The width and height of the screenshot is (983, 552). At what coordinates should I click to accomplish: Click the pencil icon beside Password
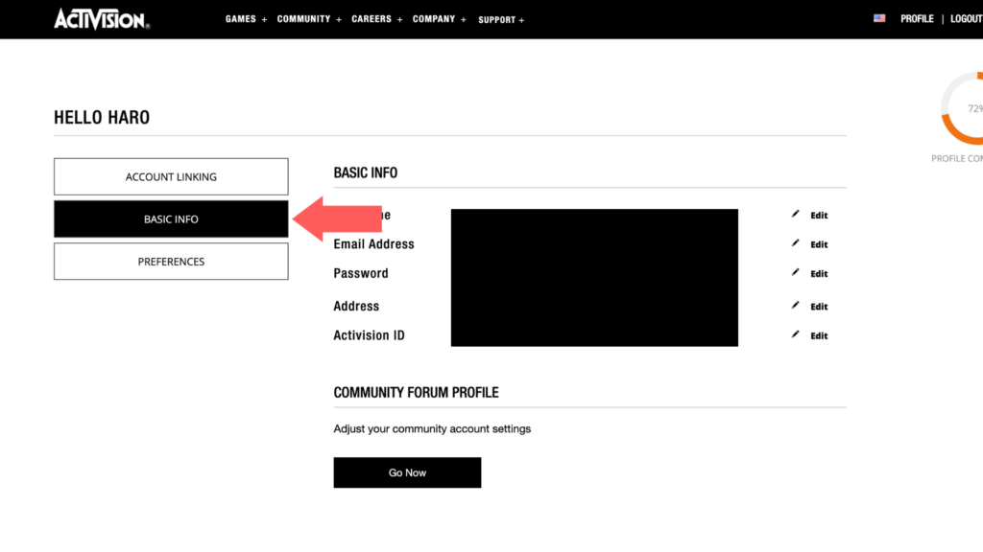click(795, 272)
